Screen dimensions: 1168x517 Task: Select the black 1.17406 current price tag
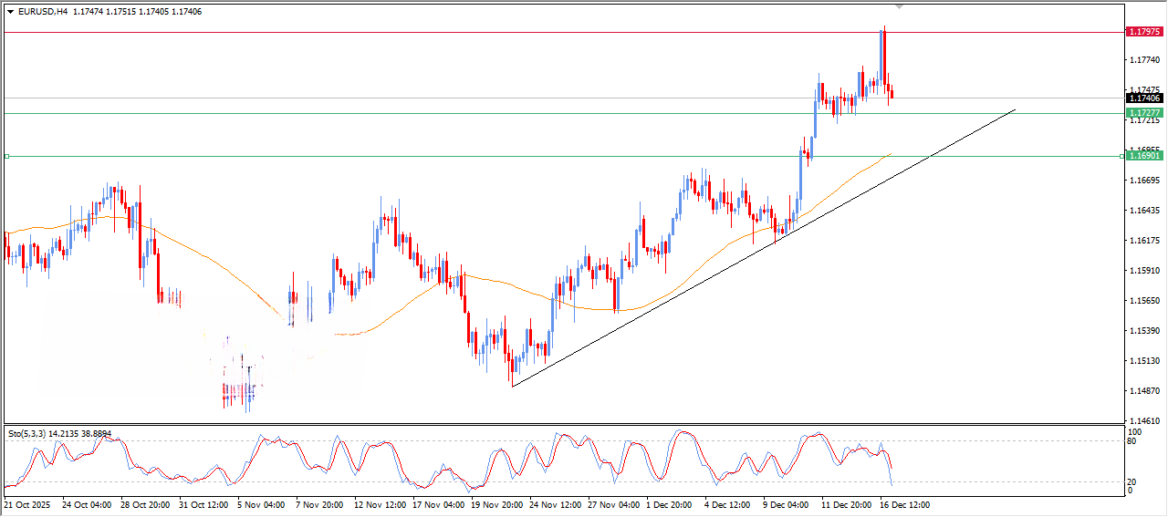[1144, 98]
